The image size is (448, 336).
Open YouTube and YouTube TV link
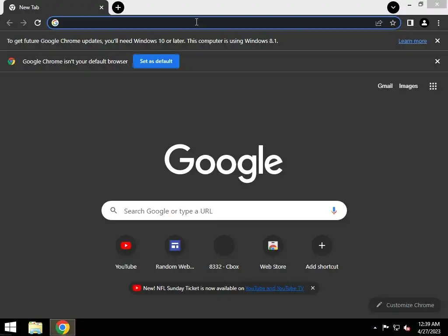pos(275,288)
